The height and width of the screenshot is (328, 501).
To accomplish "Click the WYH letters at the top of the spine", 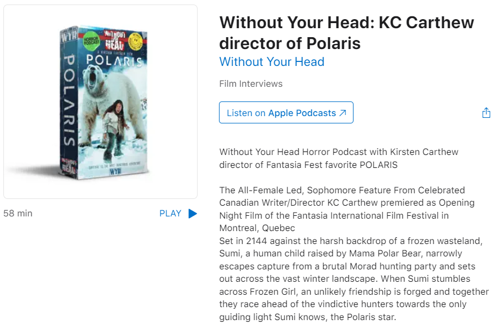I will (x=69, y=36).
